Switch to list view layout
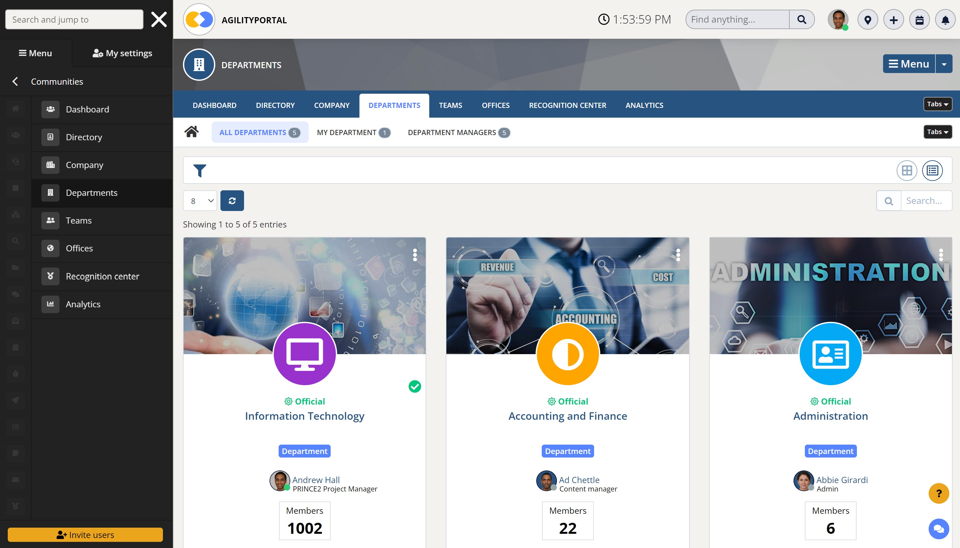The height and width of the screenshot is (548, 960). point(933,170)
